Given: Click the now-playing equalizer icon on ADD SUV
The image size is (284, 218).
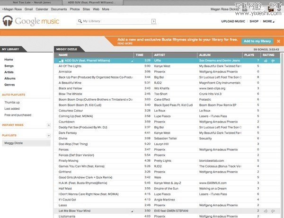Looking at the screenshot, I should 61,61.
